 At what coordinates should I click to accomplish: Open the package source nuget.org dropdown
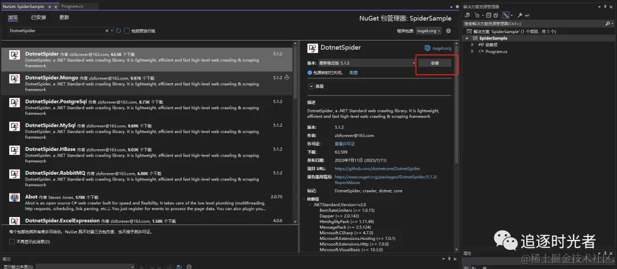428,31
